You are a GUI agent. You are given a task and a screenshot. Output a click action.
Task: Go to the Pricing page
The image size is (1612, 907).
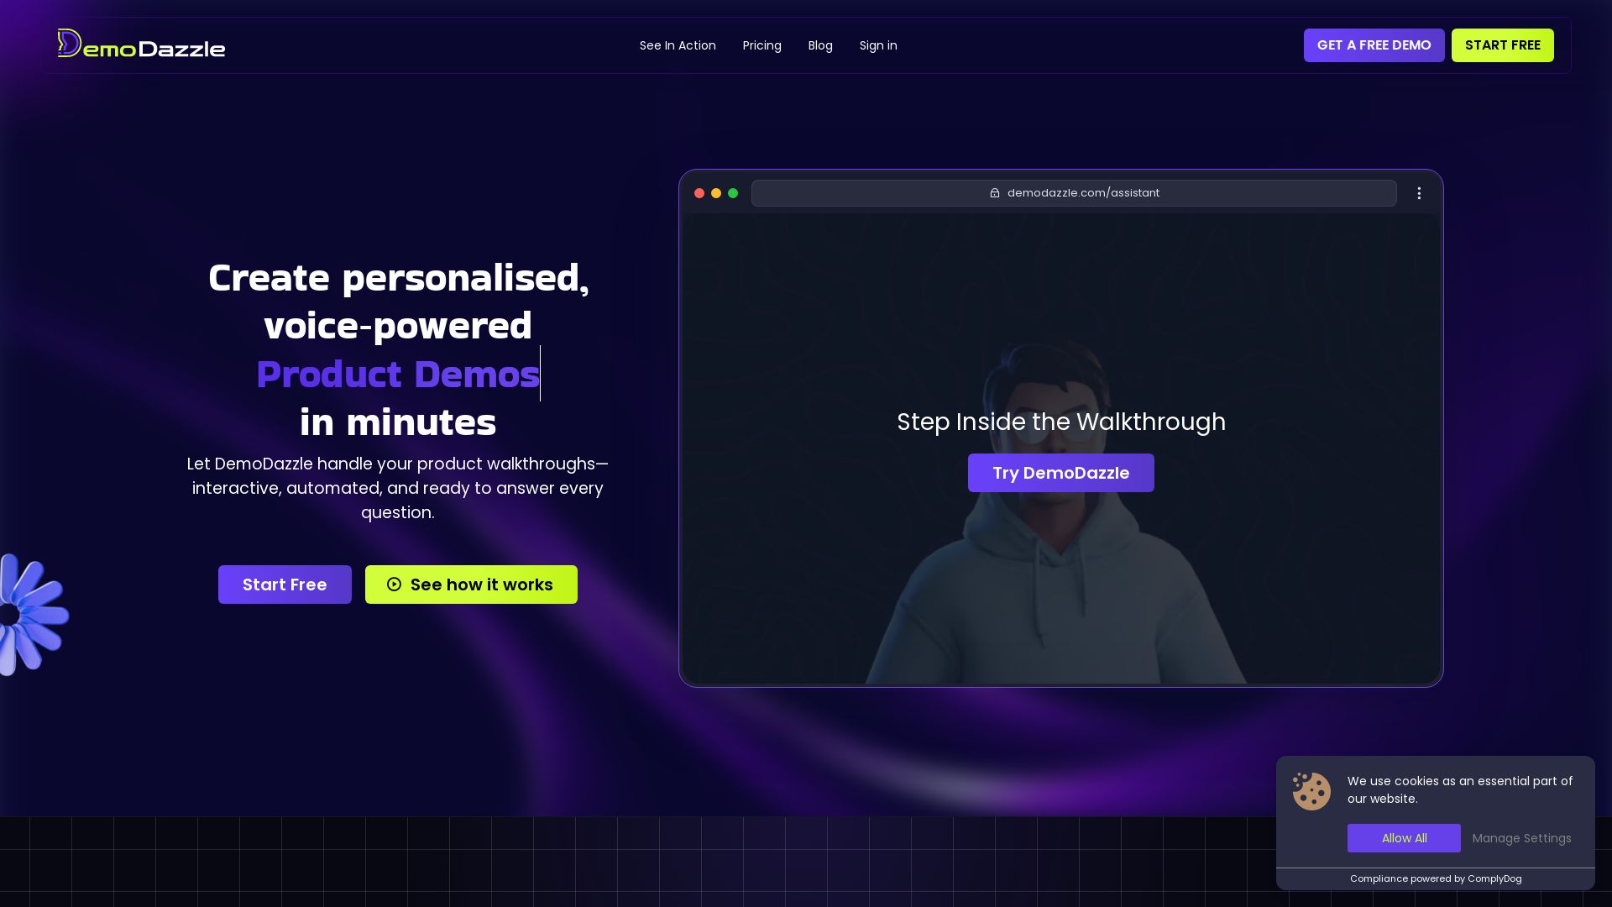pyautogui.click(x=762, y=45)
